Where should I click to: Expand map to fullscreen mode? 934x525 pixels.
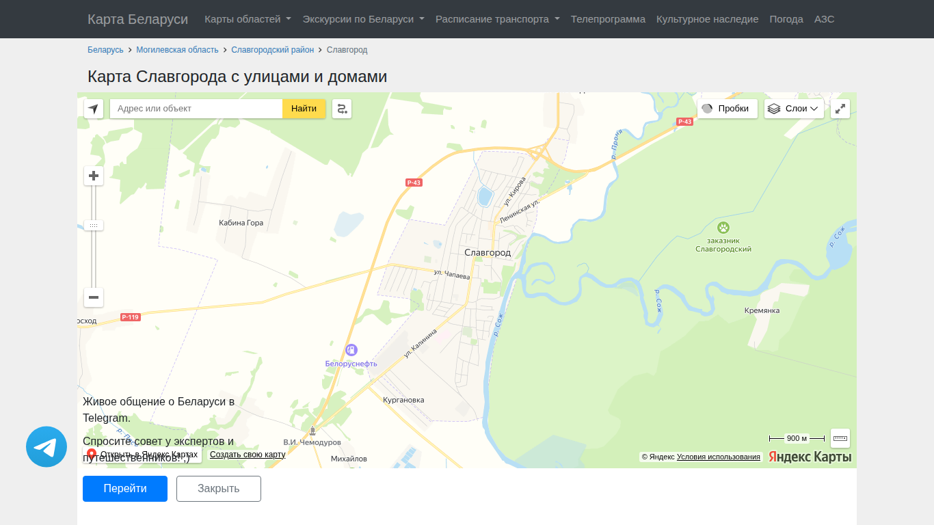tap(840, 109)
